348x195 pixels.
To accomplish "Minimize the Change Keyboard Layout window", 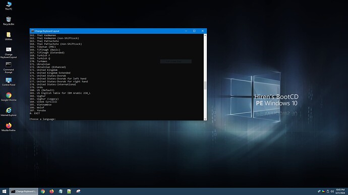I will pyautogui.click(x=186, y=31).
